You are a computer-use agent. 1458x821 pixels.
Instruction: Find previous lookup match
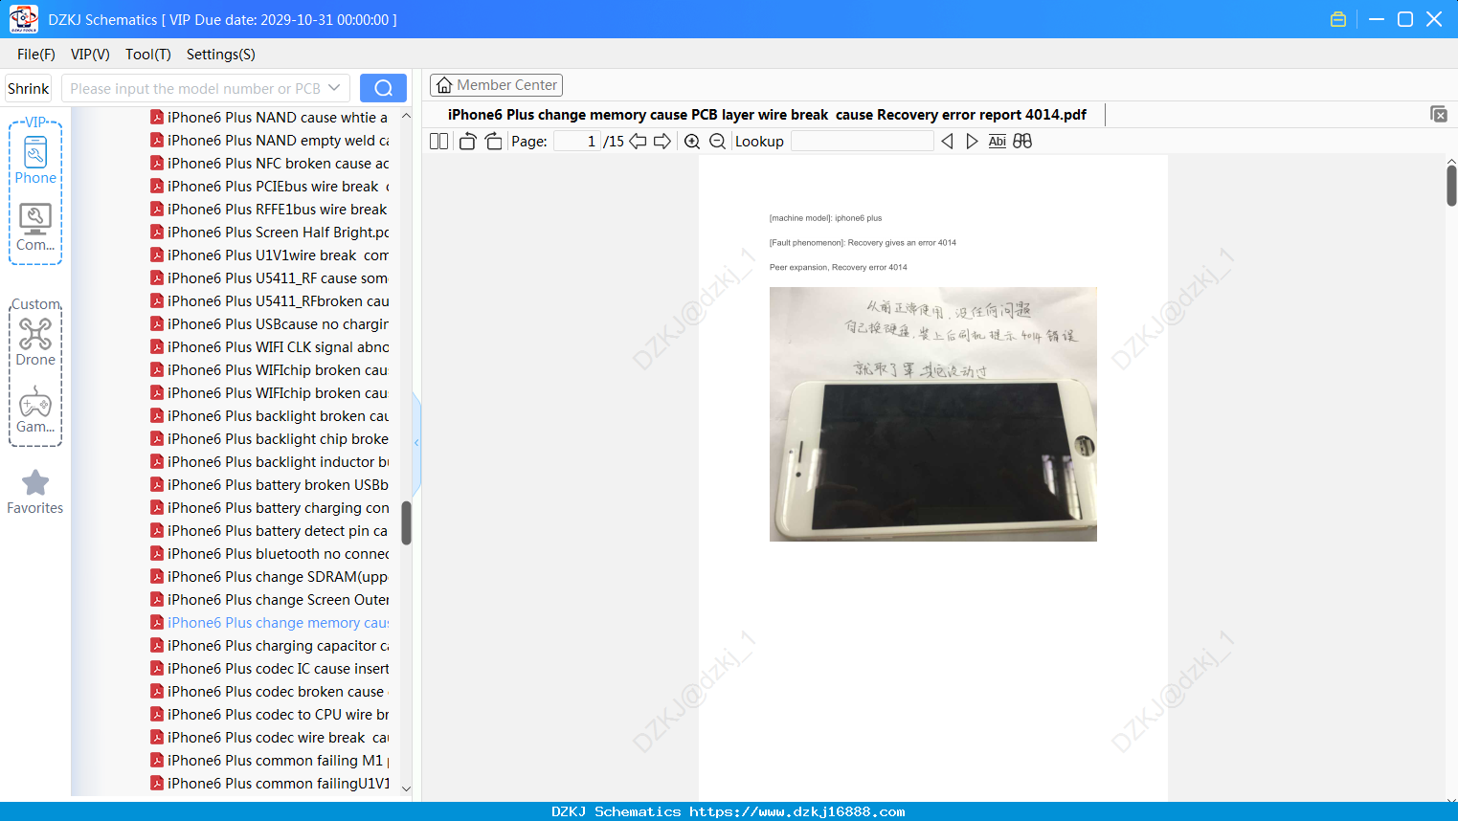point(947,142)
